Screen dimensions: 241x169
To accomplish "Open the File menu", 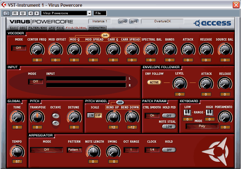I will 100,13.
